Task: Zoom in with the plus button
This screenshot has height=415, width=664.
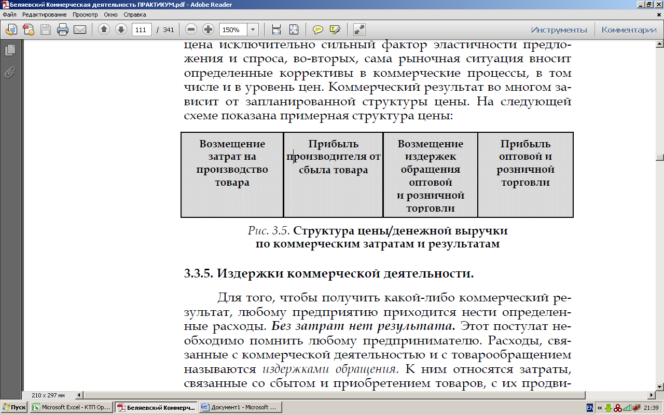Action: [208, 30]
